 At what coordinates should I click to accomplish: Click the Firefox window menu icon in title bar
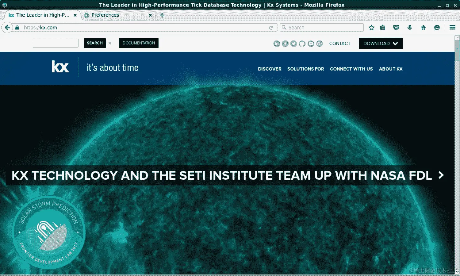(5, 5)
